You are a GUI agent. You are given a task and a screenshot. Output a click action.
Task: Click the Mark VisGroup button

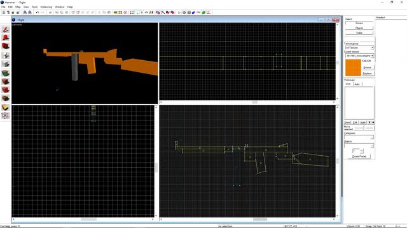363,122
